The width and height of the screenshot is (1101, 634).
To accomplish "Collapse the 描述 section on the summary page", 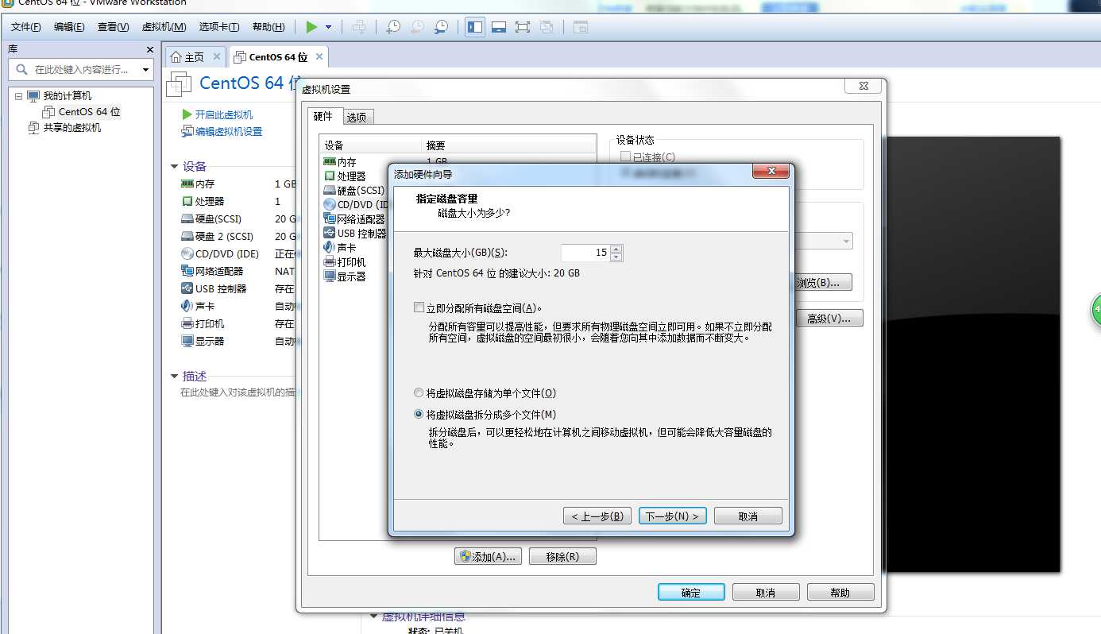I will point(175,377).
